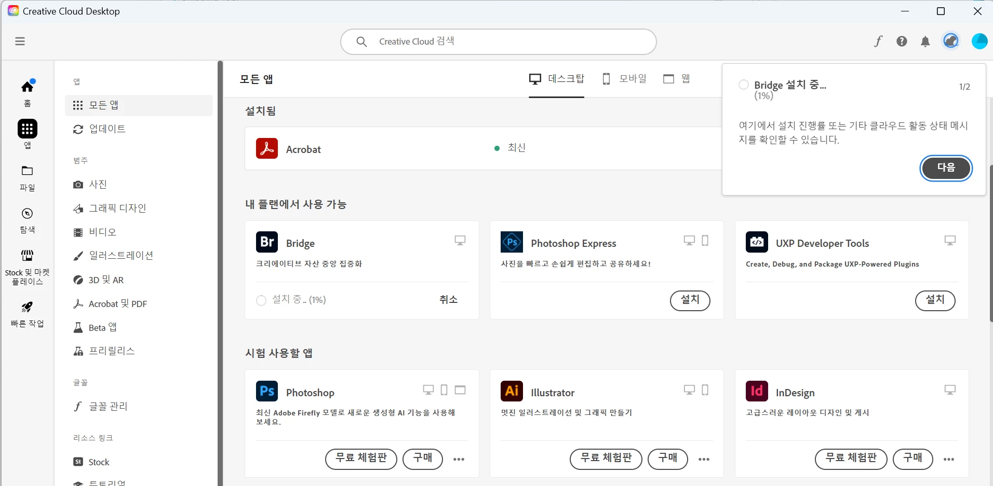Open the user profile avatar
Viewport: 993px width, 486px height.
tap(979, 41)
